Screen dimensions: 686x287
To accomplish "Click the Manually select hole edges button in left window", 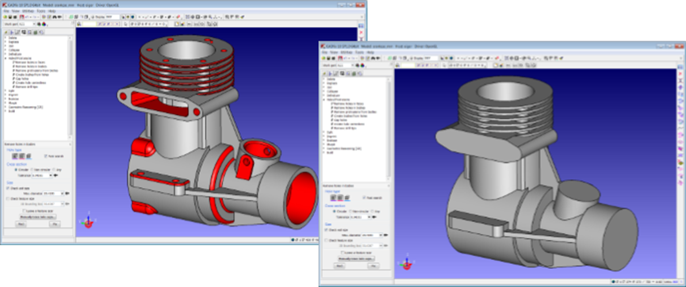I will 37,216.
